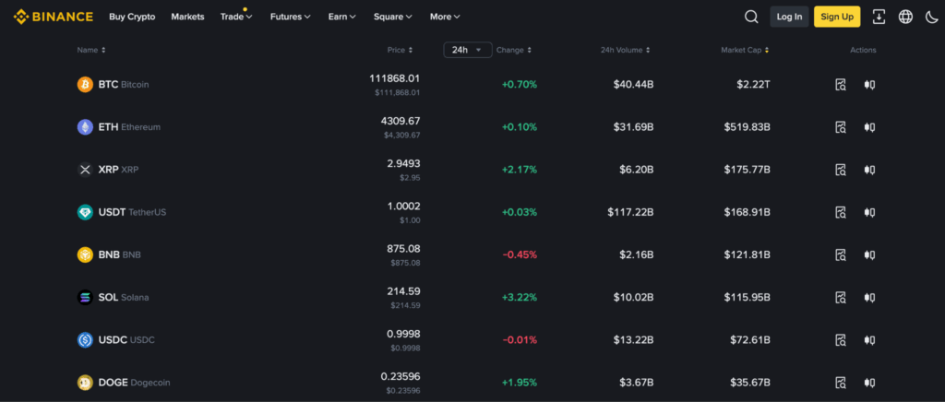Toggle dark mode moon icon
This screenshot has width=945, height=402.
[x=930, y=17]
